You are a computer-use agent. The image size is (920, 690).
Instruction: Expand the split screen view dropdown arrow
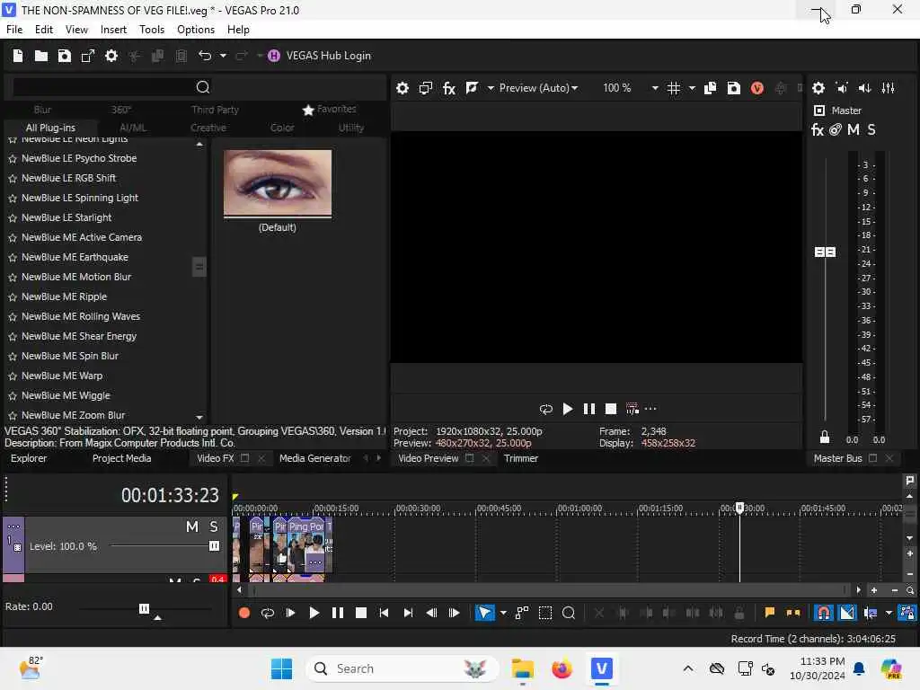pos(491,88)
